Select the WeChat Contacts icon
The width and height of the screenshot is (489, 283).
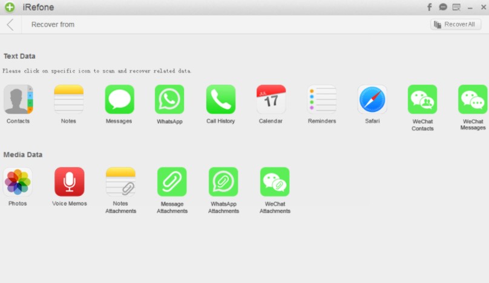(422, 99)
